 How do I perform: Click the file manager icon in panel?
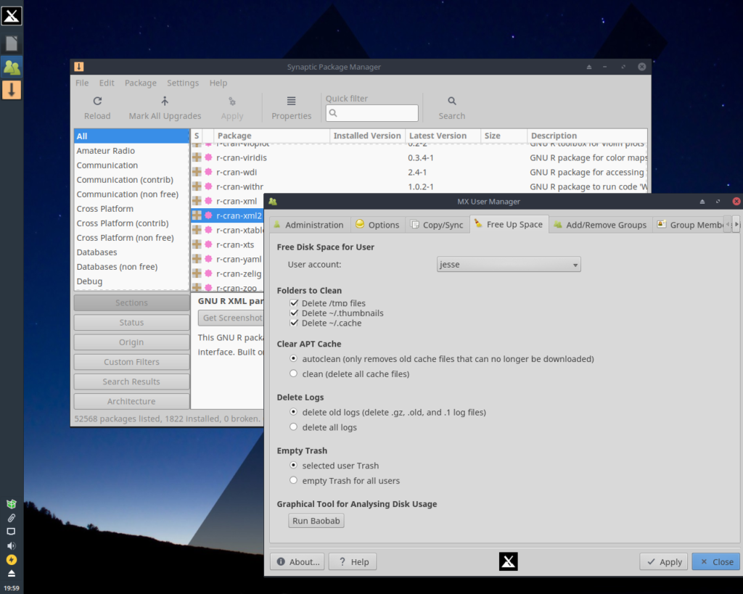[x=12, y=43]
